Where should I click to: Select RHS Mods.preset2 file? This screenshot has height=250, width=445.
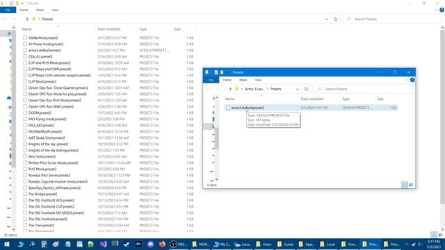42,169
